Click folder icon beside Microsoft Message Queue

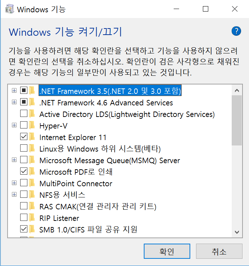coord(32,160)
